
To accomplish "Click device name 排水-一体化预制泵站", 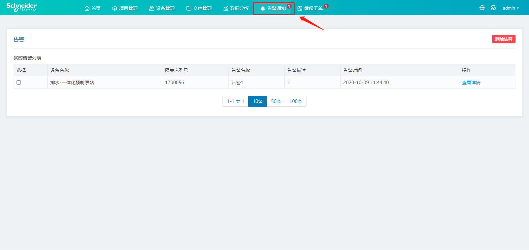I will pyautogui.click(x=72, y=83).
